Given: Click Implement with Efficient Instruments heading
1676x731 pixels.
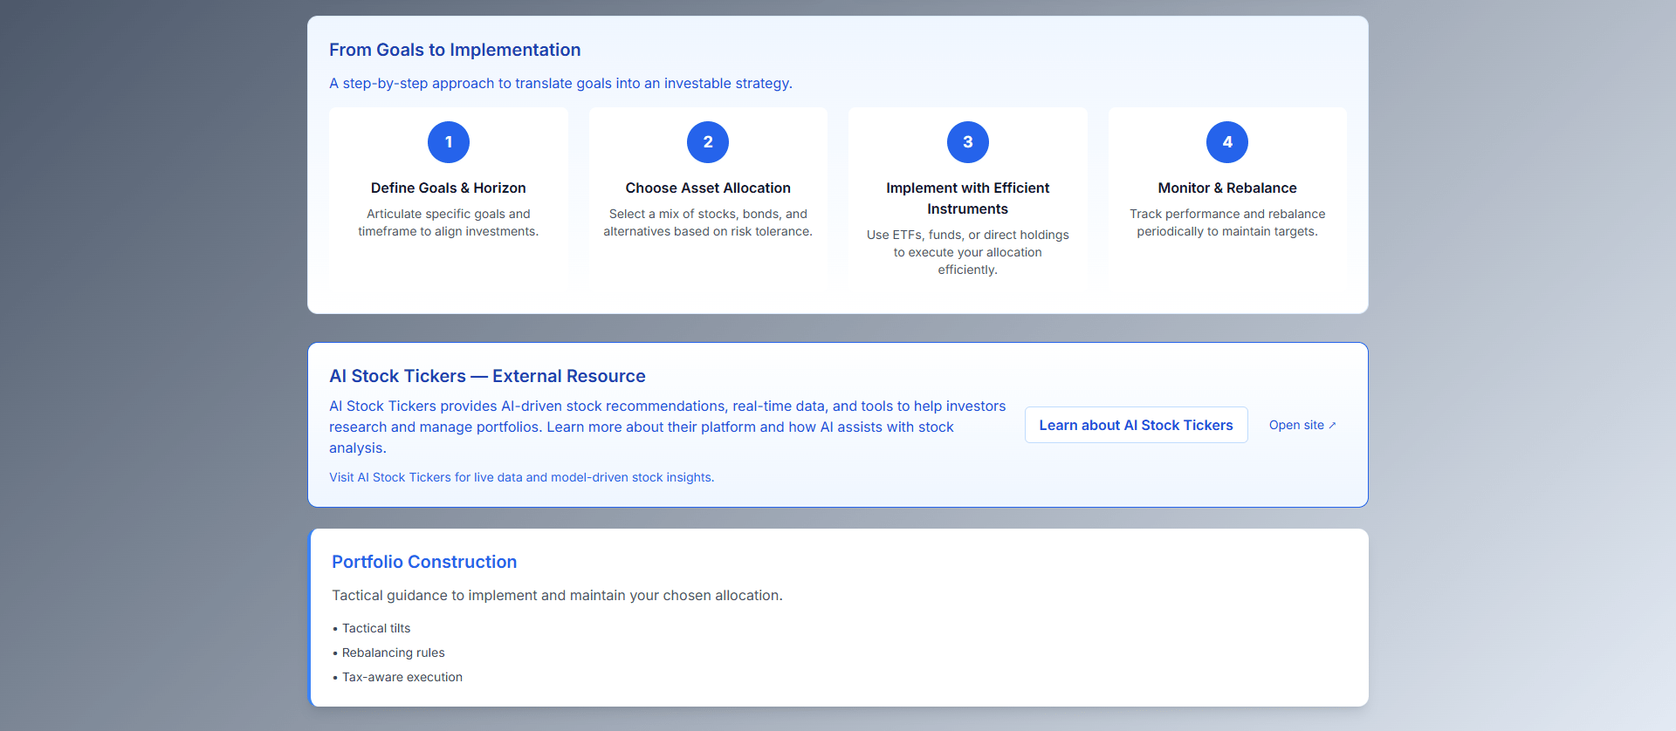Looking at the screenshot, I should coord(967,198).
